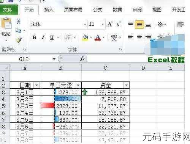Toggle Underline formatting
The height and width of the screenshot is (144, 190).
[52, 38]
